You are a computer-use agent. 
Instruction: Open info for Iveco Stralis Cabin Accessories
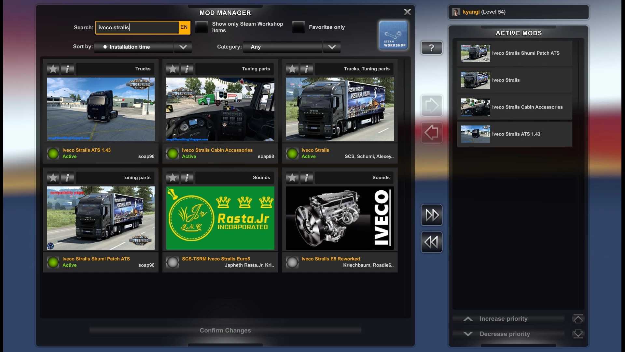coord(187,69)
